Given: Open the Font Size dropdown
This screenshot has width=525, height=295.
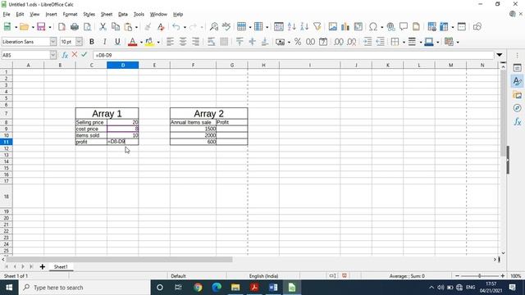Looking at the screenshot, I should pyautogui.click(x=79, y=42).
